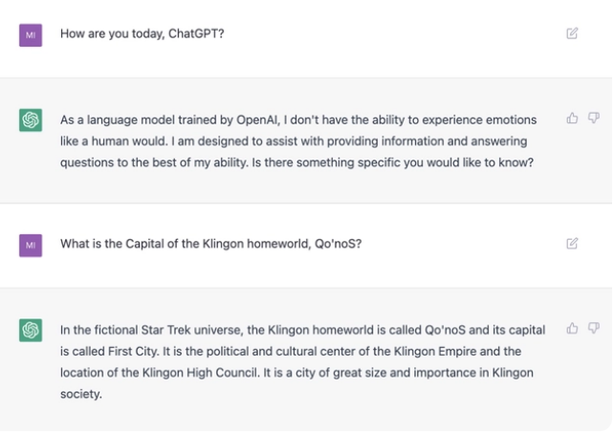The image size is (614, 433).
Task: Click the MI avatar next to the greeting message
Action: pyautogui.click(x=31, y=34)
